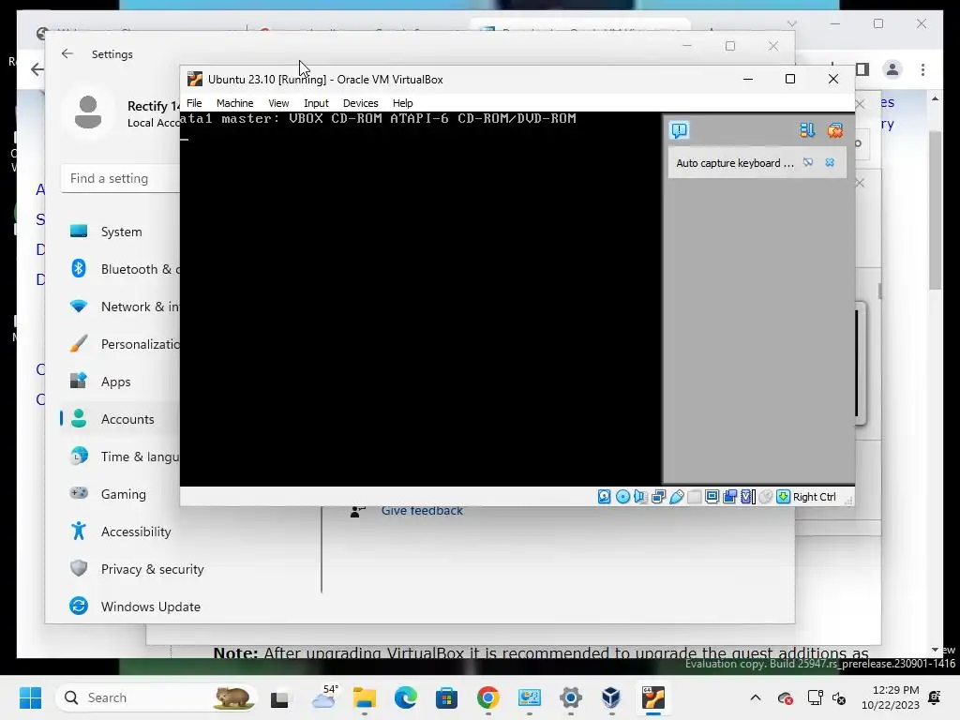Open the File menu in VirtualBox
960x720 pixels.
pyautogui.click(x=194, y=103)
